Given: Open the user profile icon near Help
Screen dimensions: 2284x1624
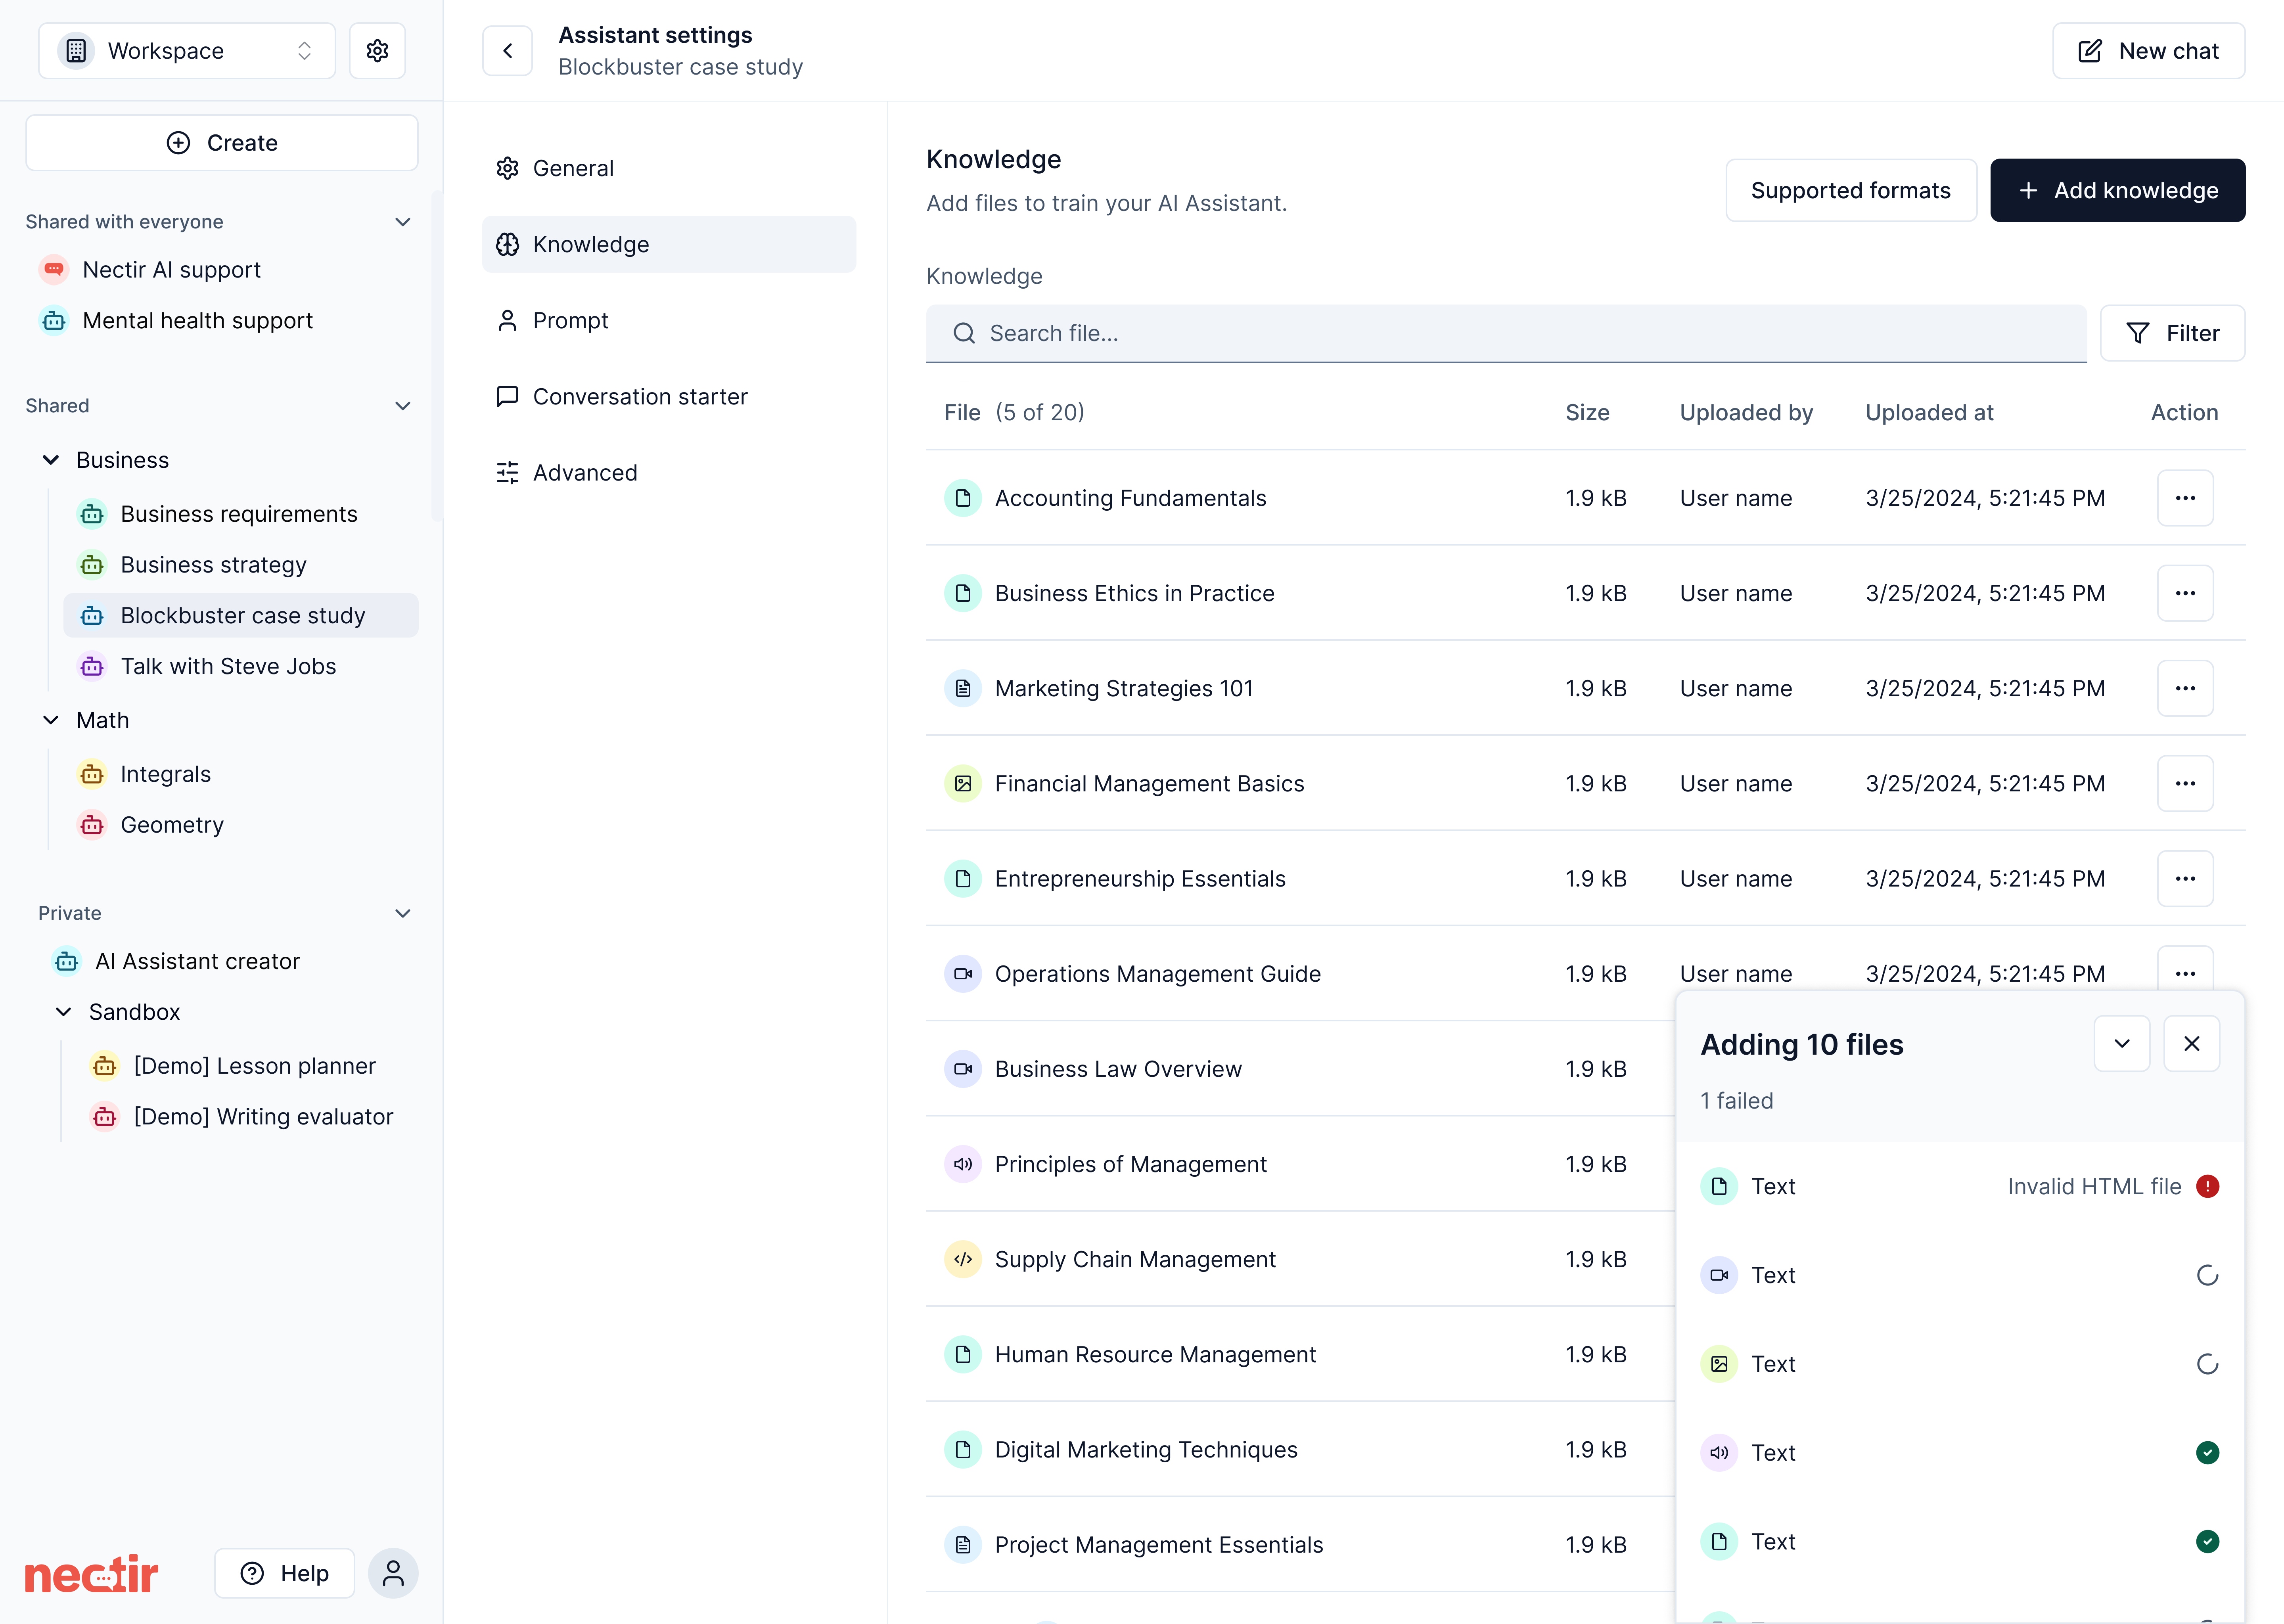Looking at the screenshot, I should click(x=393, y=1573).
